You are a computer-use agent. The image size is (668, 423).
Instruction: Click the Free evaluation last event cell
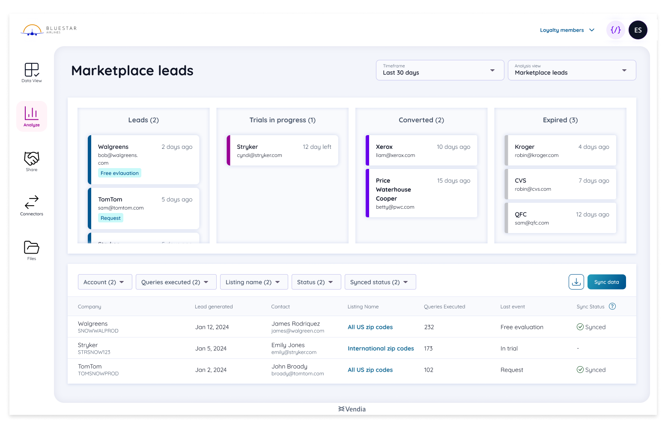pyautogui.click(x=522, y=327)
